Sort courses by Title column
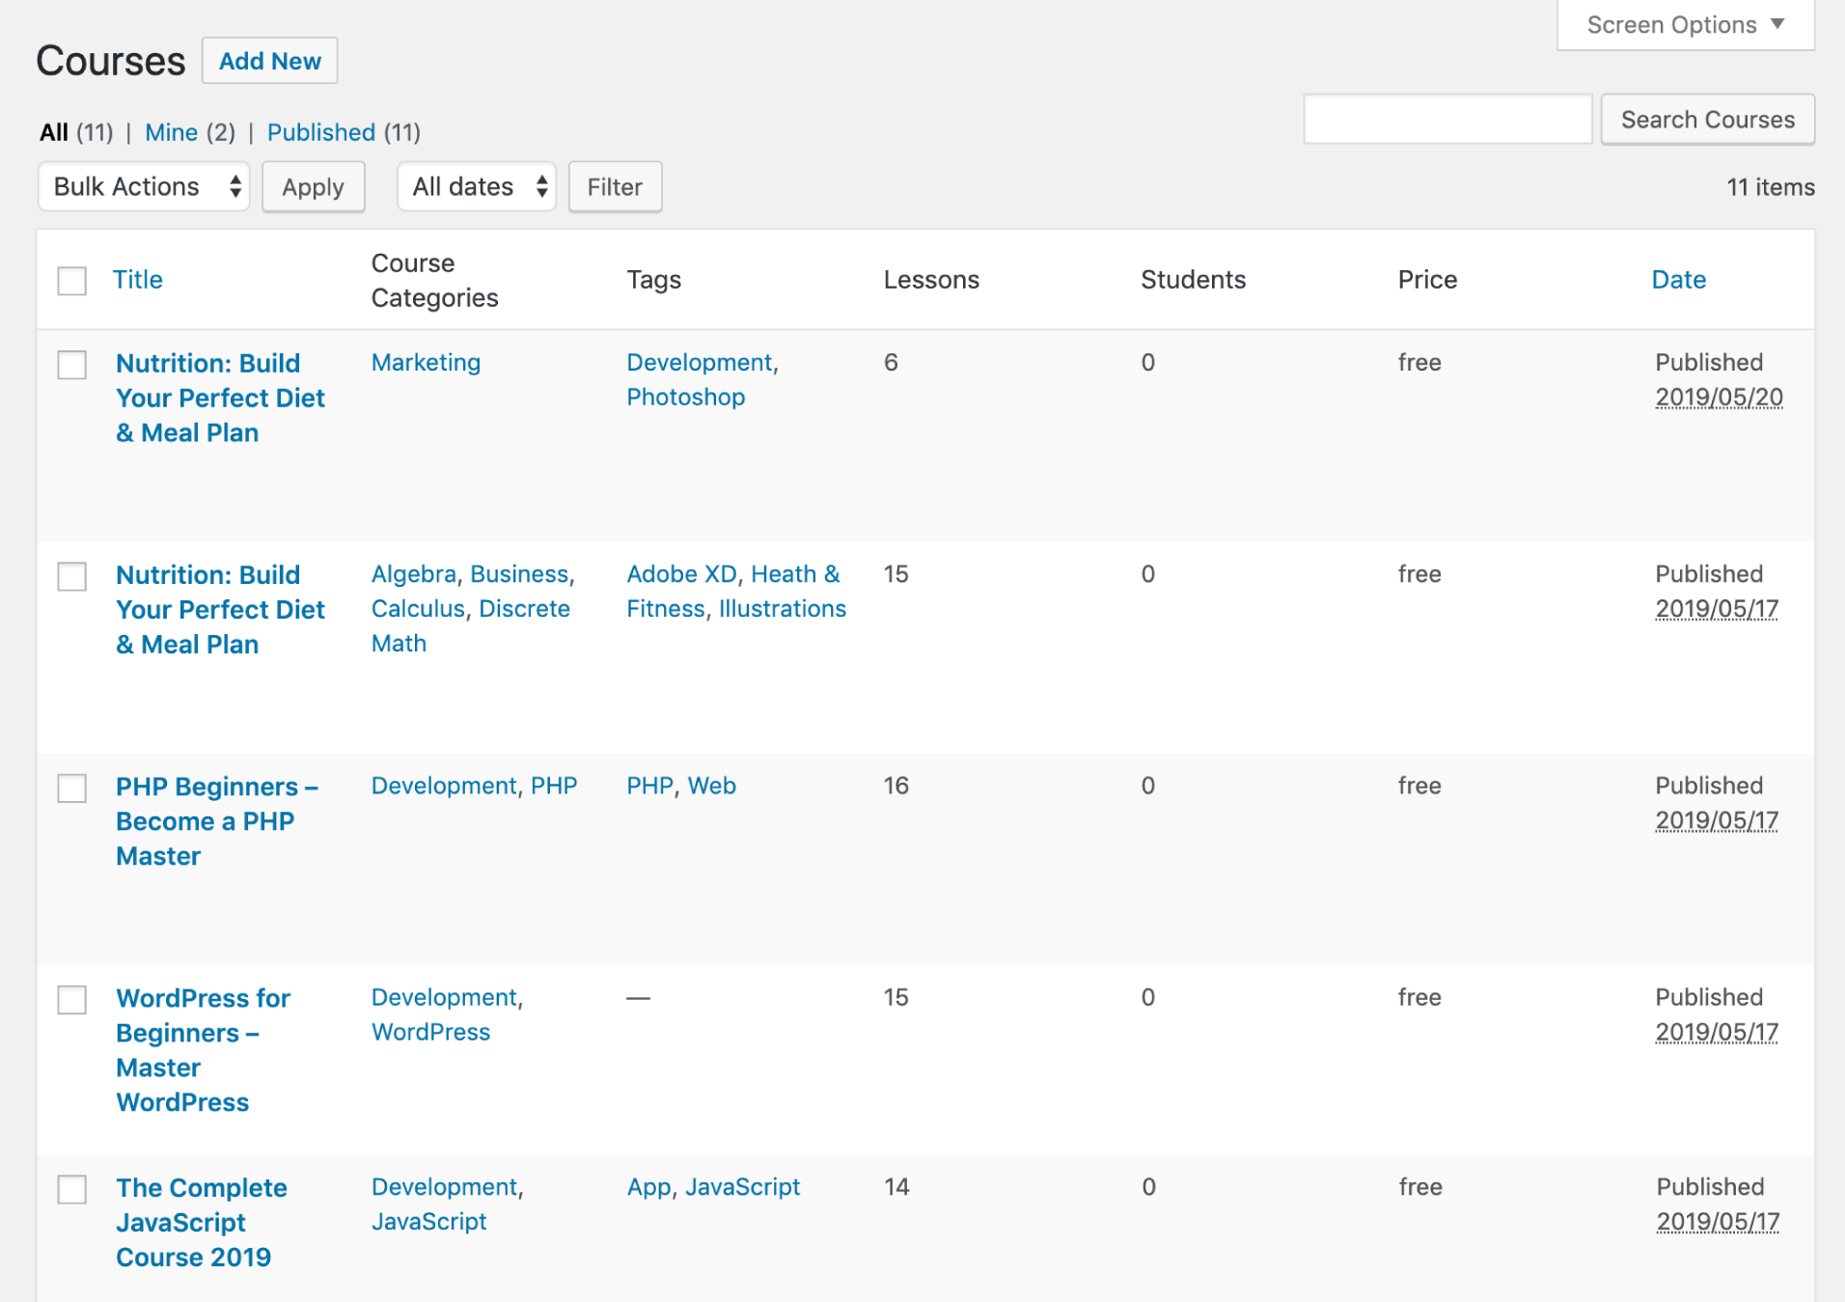This screenshot has height=1302, width=1845. point(137,279)
